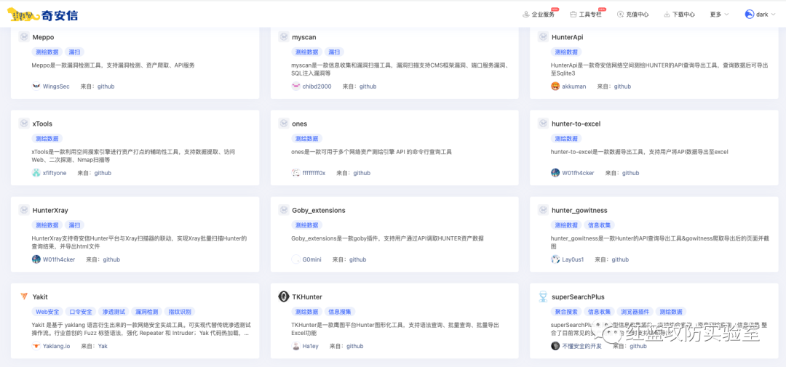786x367 pixels.
Task: Select 渗透测试 tag on Yakit card
Action: [114, 312]
